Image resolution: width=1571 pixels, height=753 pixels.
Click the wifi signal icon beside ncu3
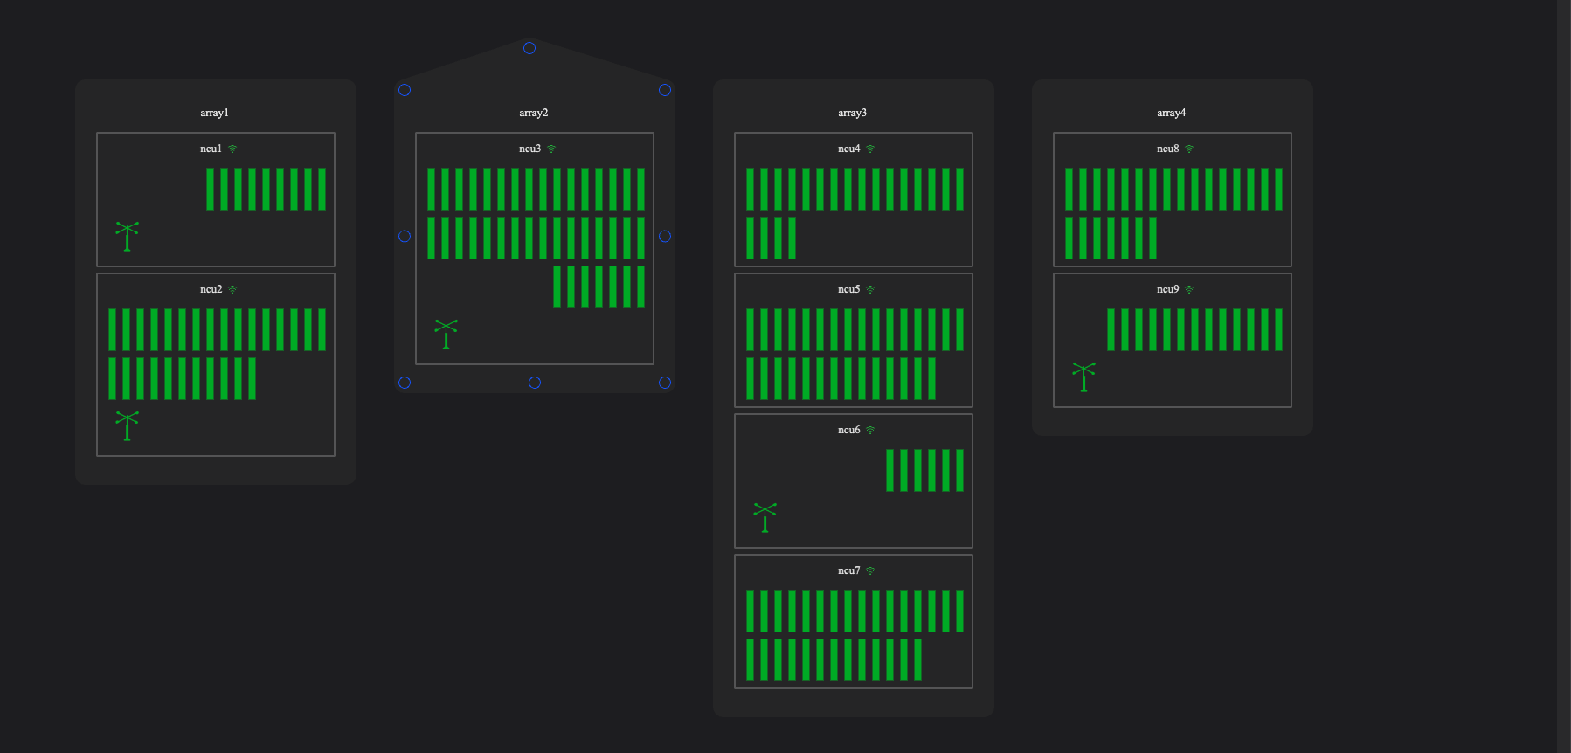click(x=551, y=149)
